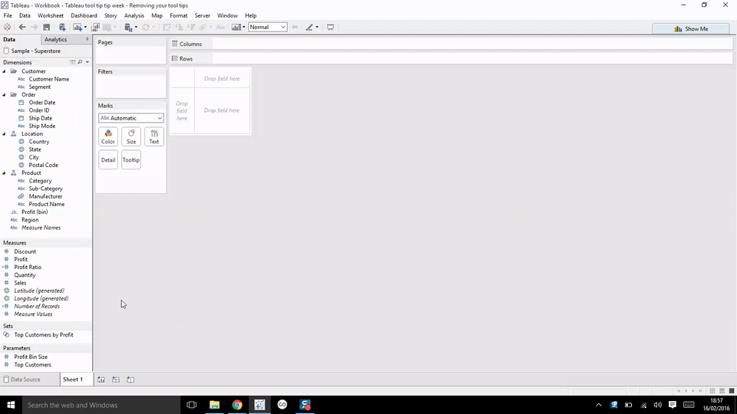Screen dimensions: 737x414
Task: Collapse the Product hierarchy
Action: coord(5,172)
